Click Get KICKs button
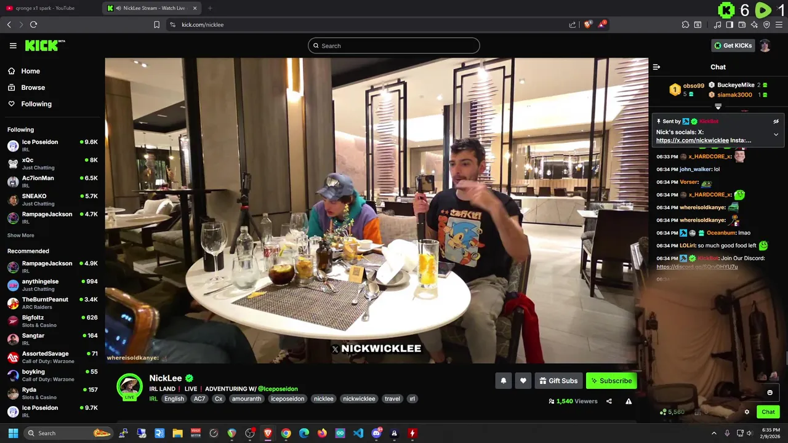Viewport: 788px width, 443px height. point(733,46)
